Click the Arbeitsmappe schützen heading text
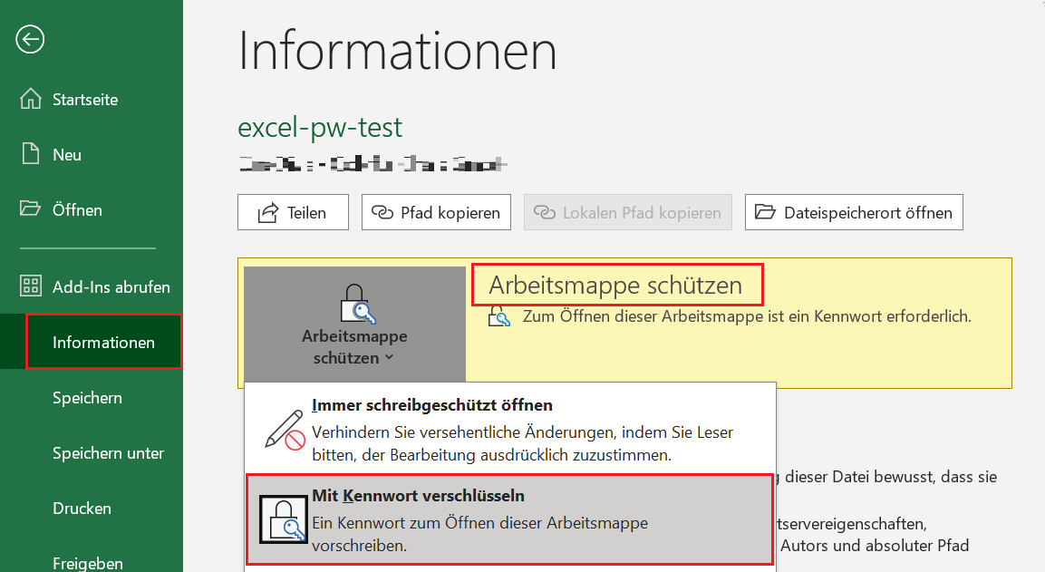This screenshot has width=1045, height=572. pyautogui.click(x=615, y=286)
